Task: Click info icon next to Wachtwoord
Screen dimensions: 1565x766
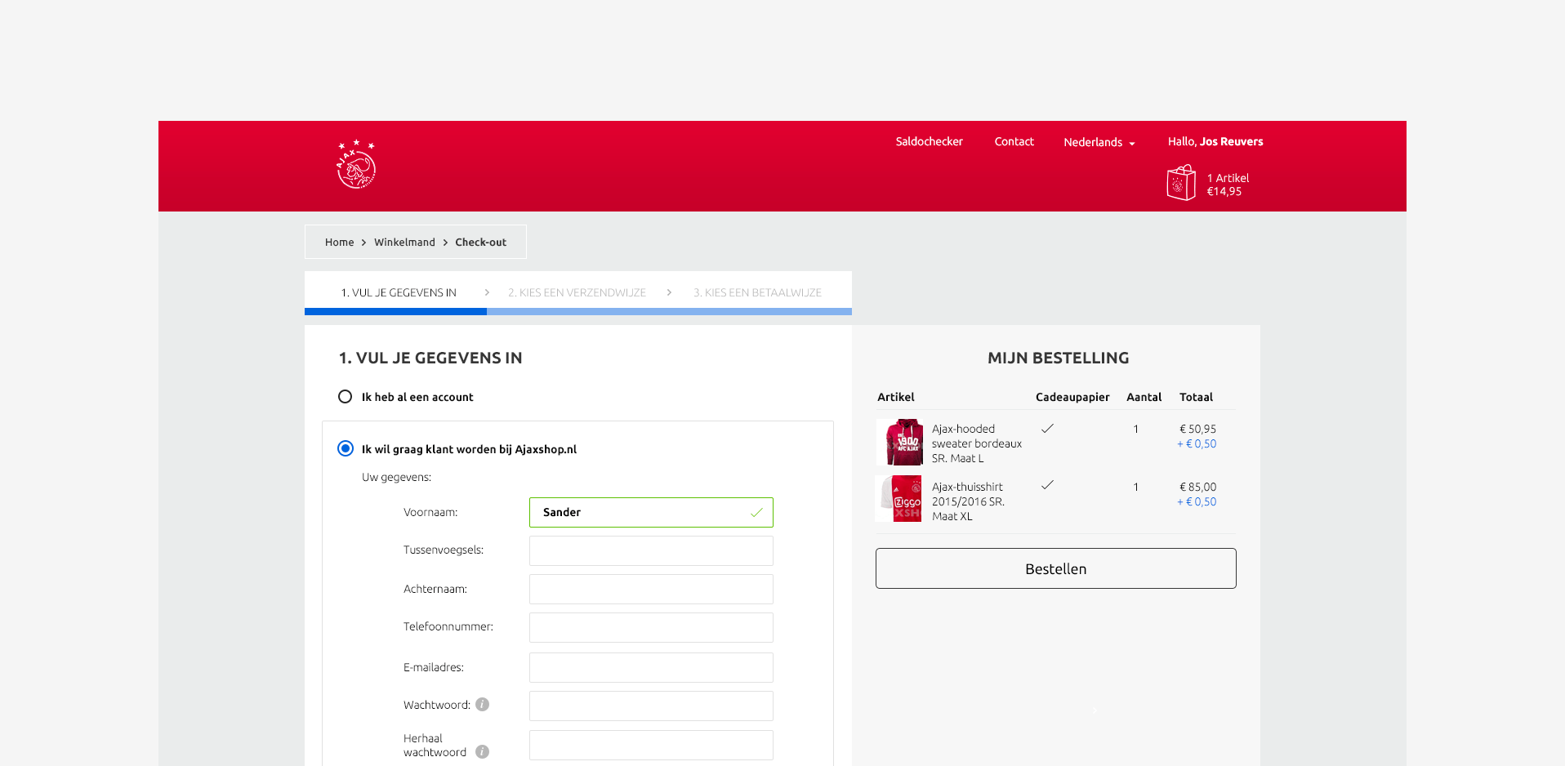Action: tap(483, 705)
